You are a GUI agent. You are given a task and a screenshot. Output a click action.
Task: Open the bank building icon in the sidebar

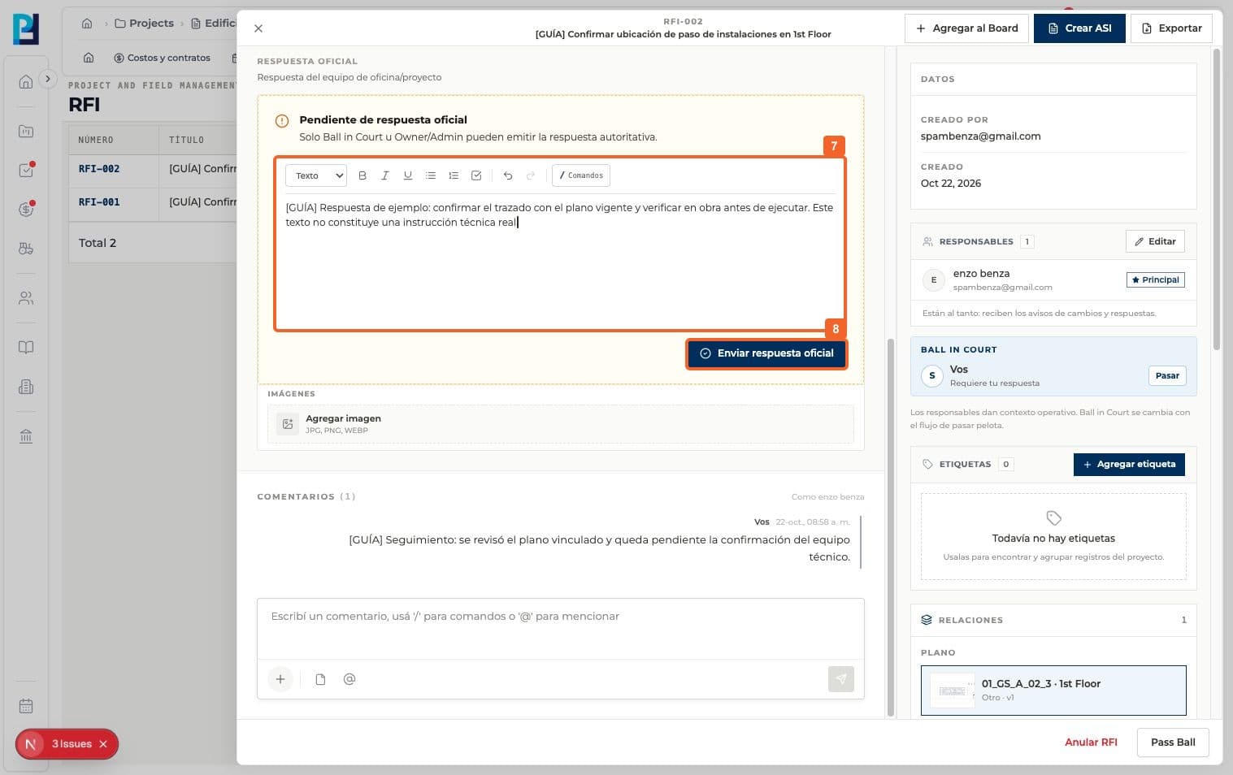pyautogui.click(x=26, y=437)
